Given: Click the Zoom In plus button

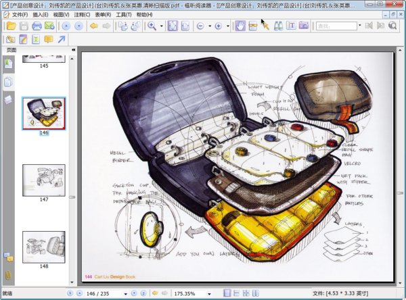Looking at the screenshot, I should pyautogui.click(x=218, y=26).
